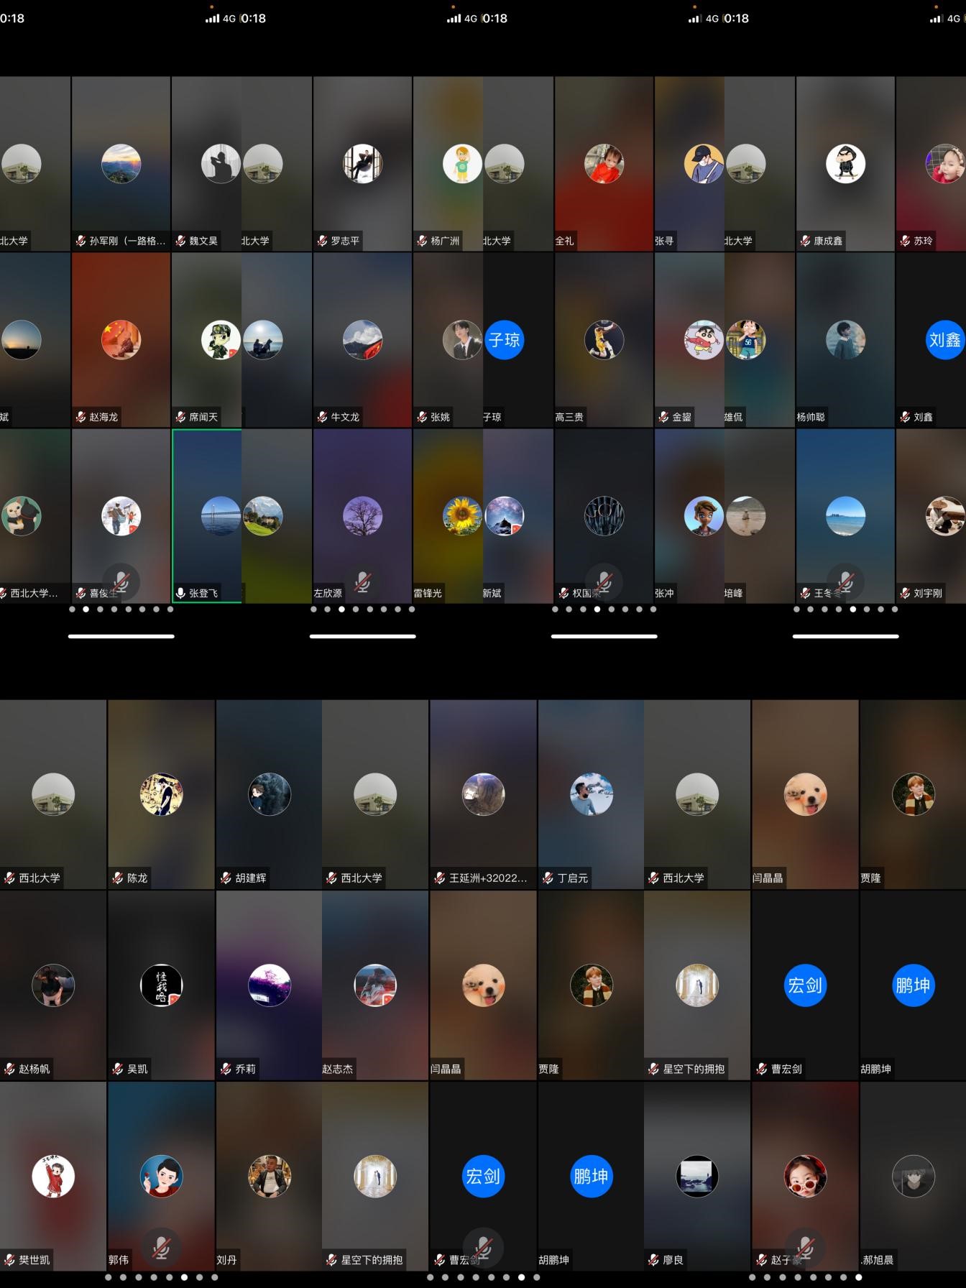
Task: Tap the active microphone icon next to 张登飞
Action: (x=180, y=594)
